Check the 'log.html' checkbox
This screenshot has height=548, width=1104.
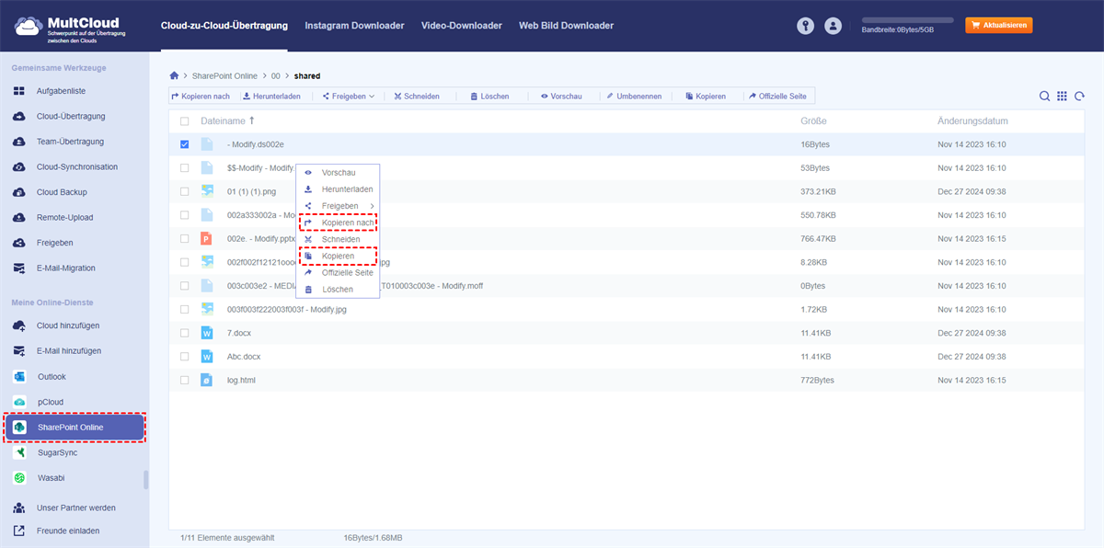tap(185, 380)
